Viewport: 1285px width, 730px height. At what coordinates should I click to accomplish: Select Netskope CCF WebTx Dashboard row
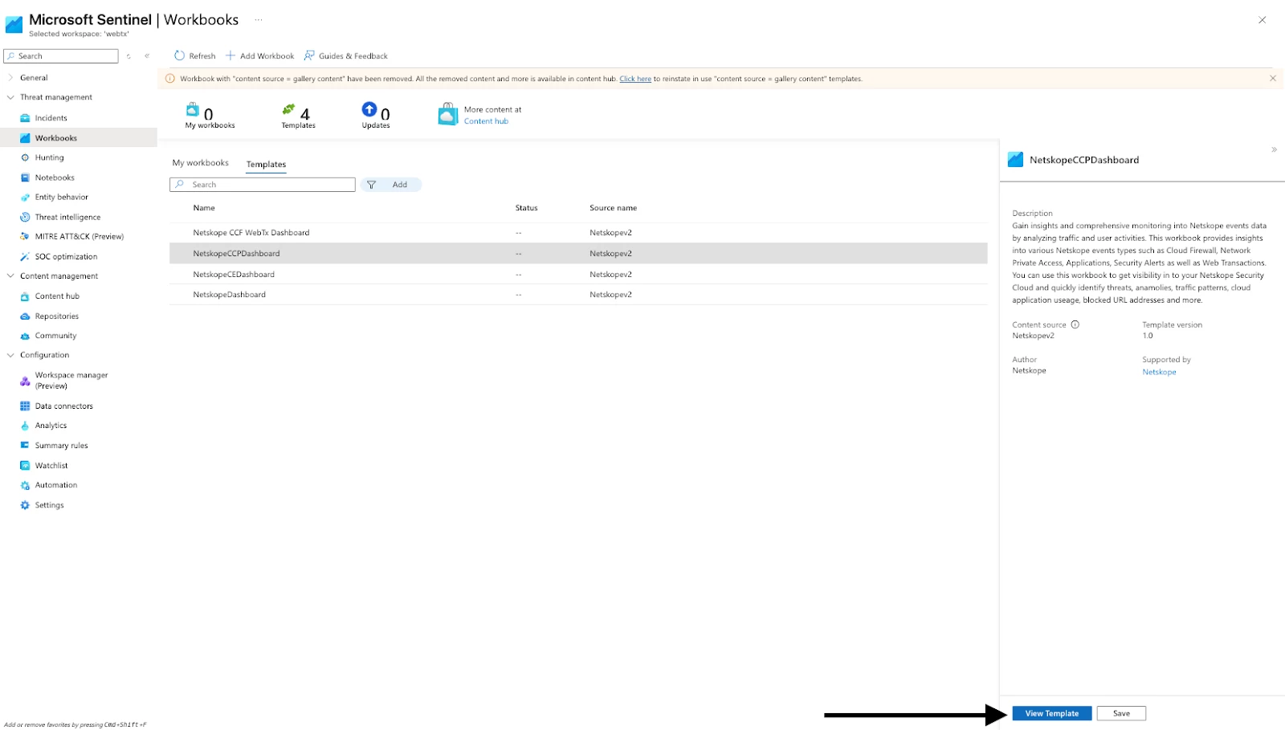pos(578,233)
